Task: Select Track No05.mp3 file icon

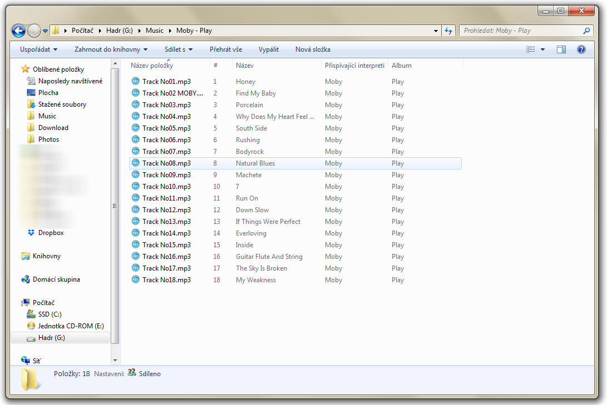Action: 136,128
